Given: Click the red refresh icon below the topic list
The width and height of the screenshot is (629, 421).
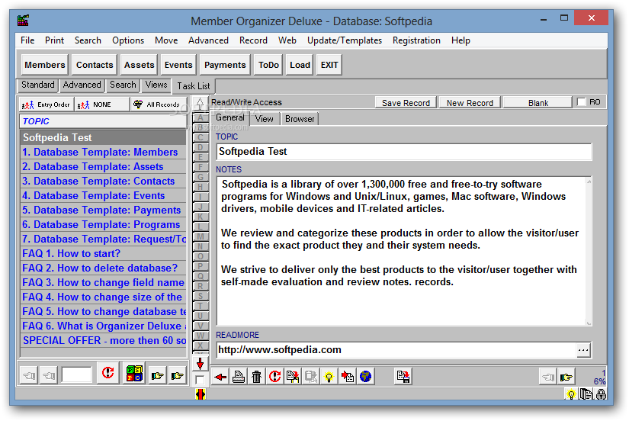Looking at the screenshot, I should tap(108, 374).
